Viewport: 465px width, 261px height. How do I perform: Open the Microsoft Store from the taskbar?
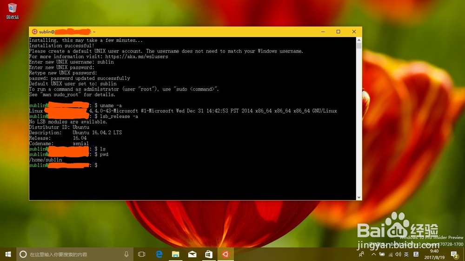[x=209, y=254]
